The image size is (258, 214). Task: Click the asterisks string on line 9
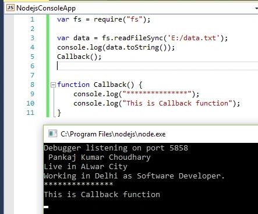tap(157, 94)
